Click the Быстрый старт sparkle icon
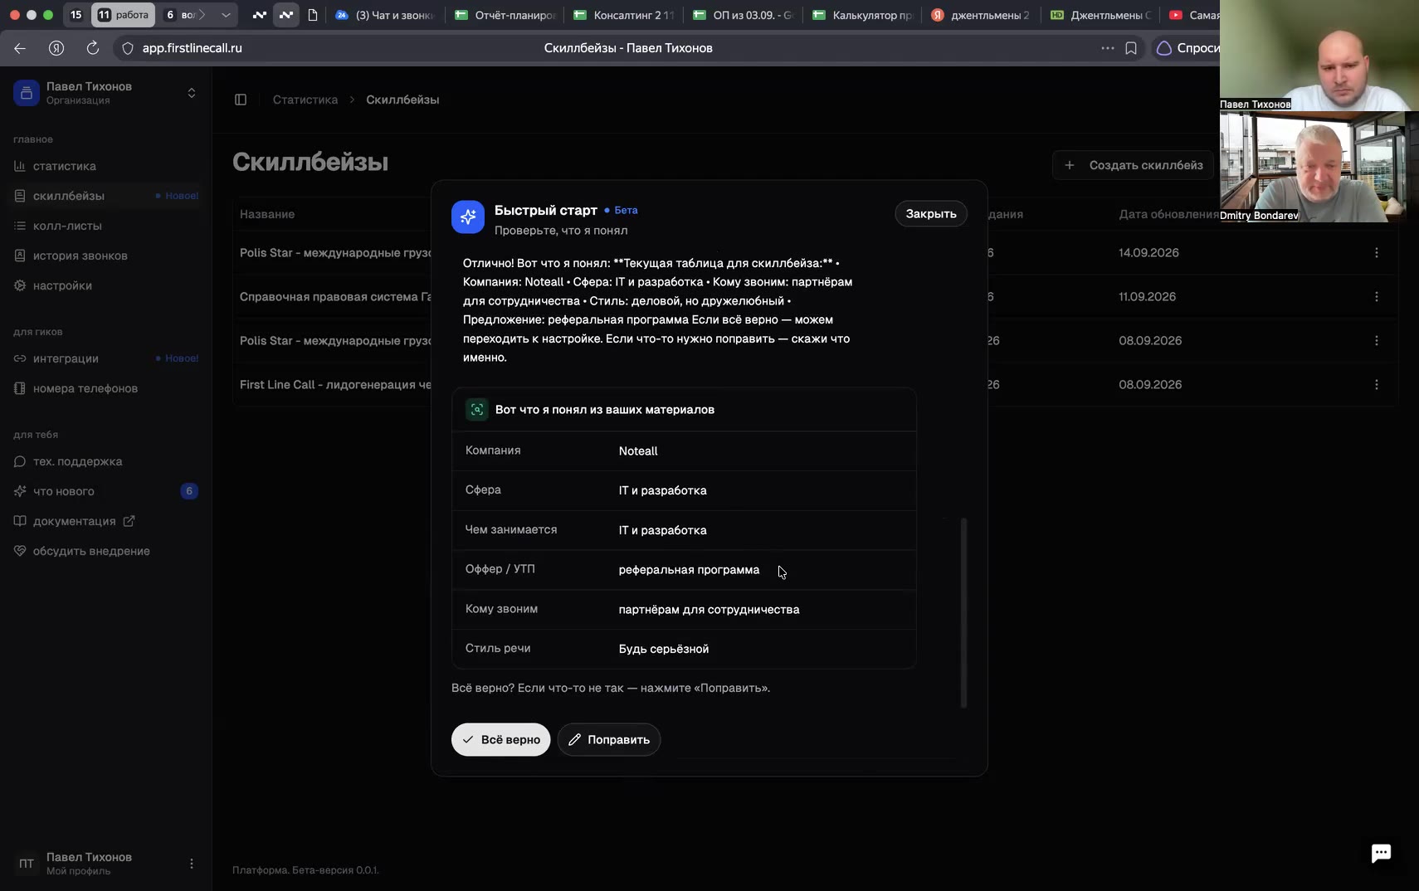 [x=468, y=217]
